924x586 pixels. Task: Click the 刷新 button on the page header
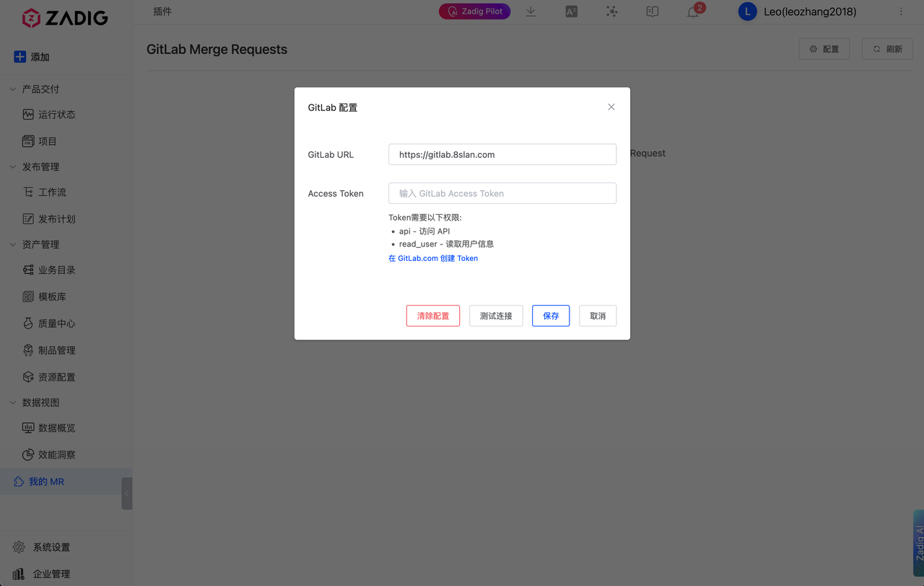click(x=888, y=49)
